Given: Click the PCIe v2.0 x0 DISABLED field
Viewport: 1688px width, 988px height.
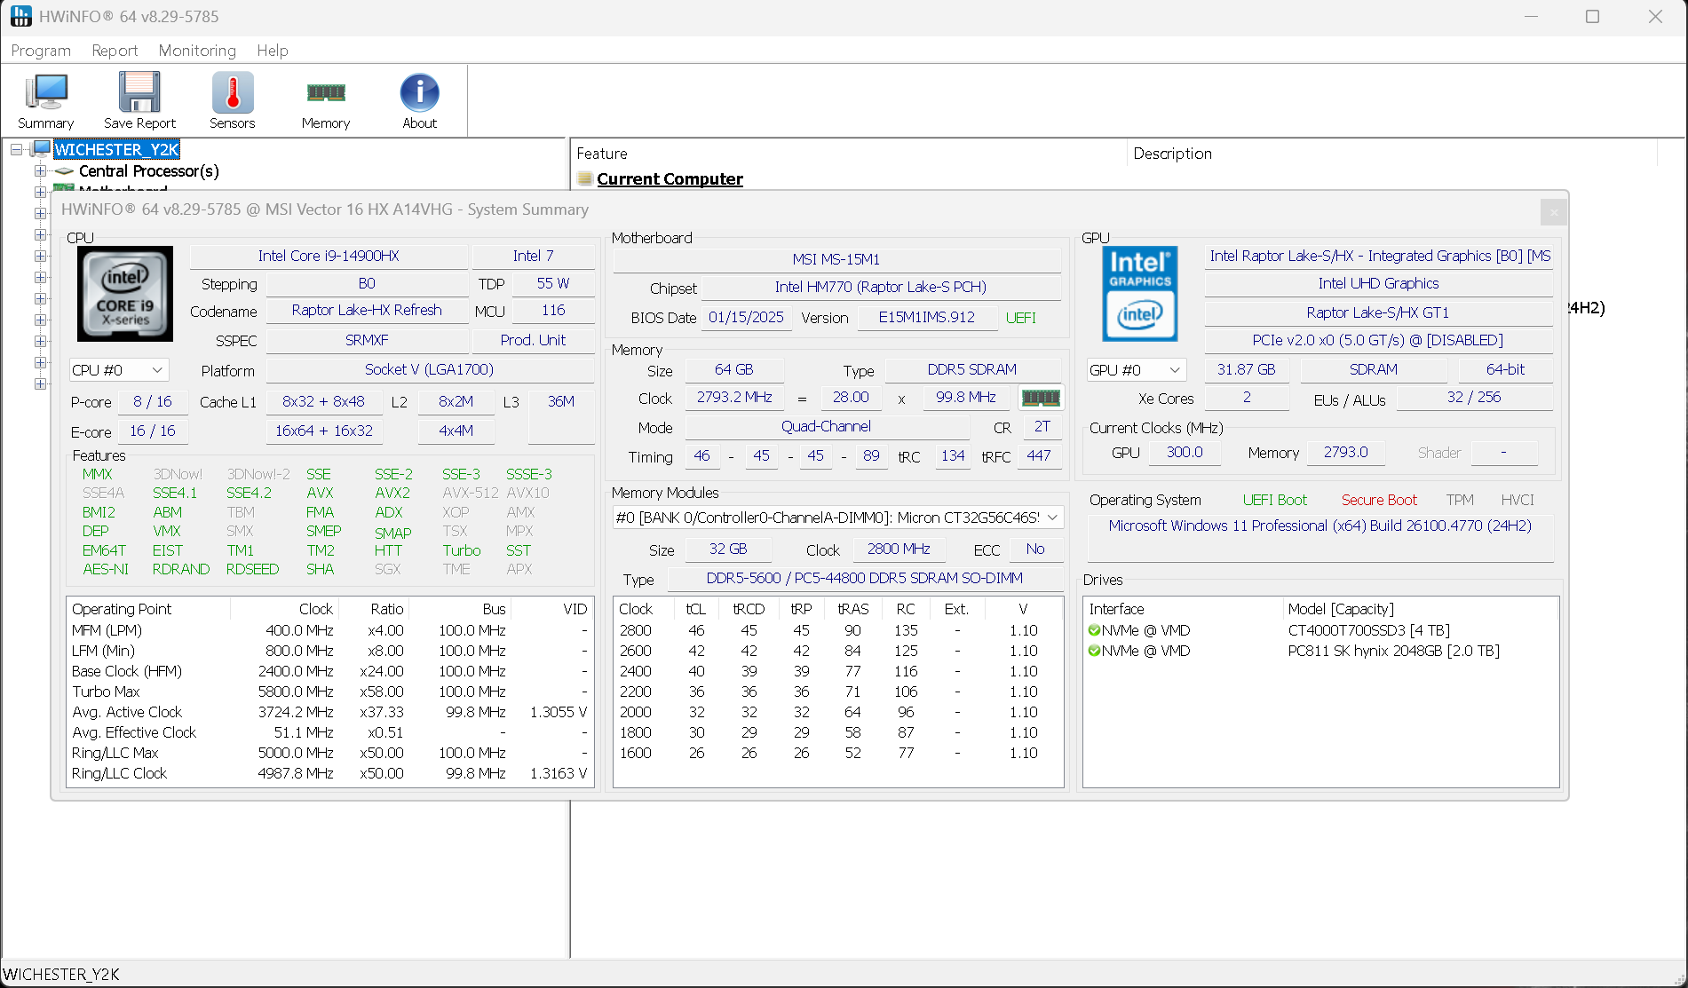Looking at the screenshot, I should (x=1378, y=340).
